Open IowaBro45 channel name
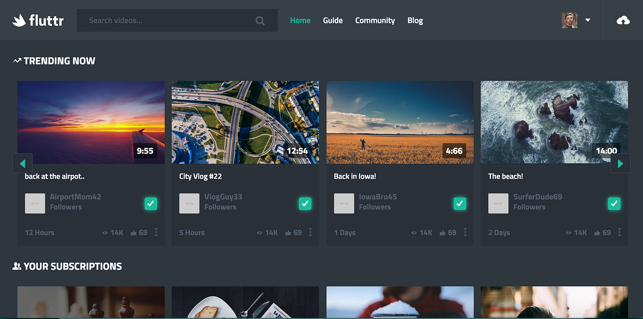The image size is (643, 319). tap(378, 197)
